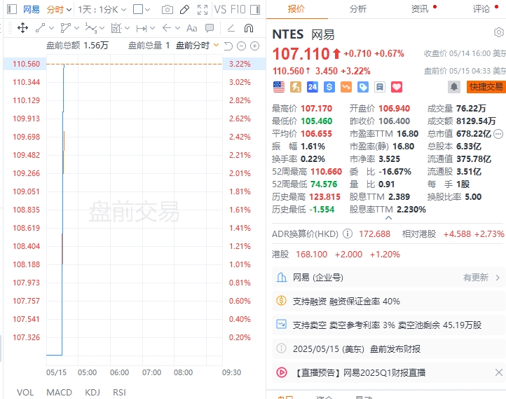Expand the polygon tool dropdown arrow
The image size is (506, 399).
coord(76,29)
